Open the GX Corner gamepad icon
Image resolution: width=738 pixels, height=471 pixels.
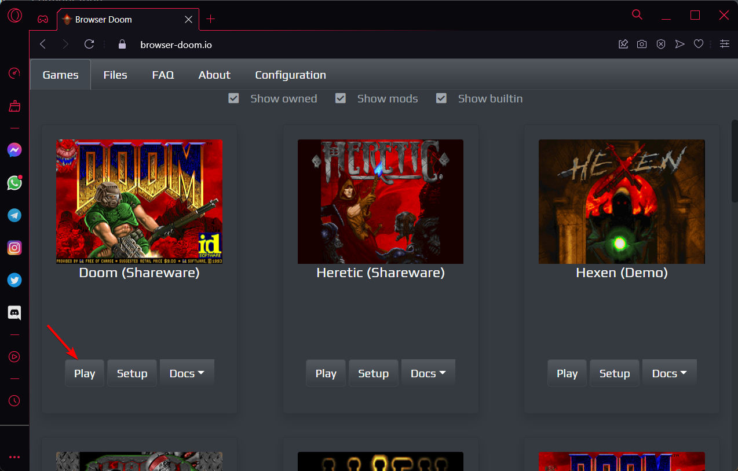coord(43,19)
